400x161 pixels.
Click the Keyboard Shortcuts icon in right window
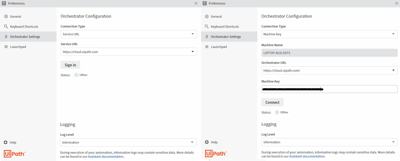207,26
